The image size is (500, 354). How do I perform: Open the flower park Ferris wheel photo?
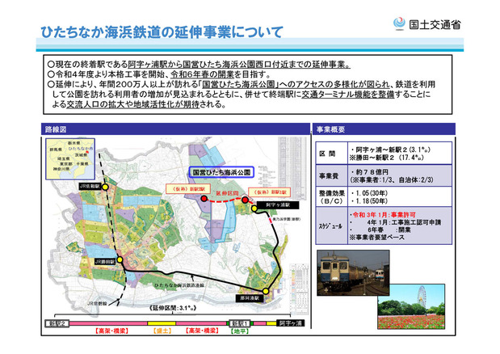pyautogui.click(x=411, y=306)
